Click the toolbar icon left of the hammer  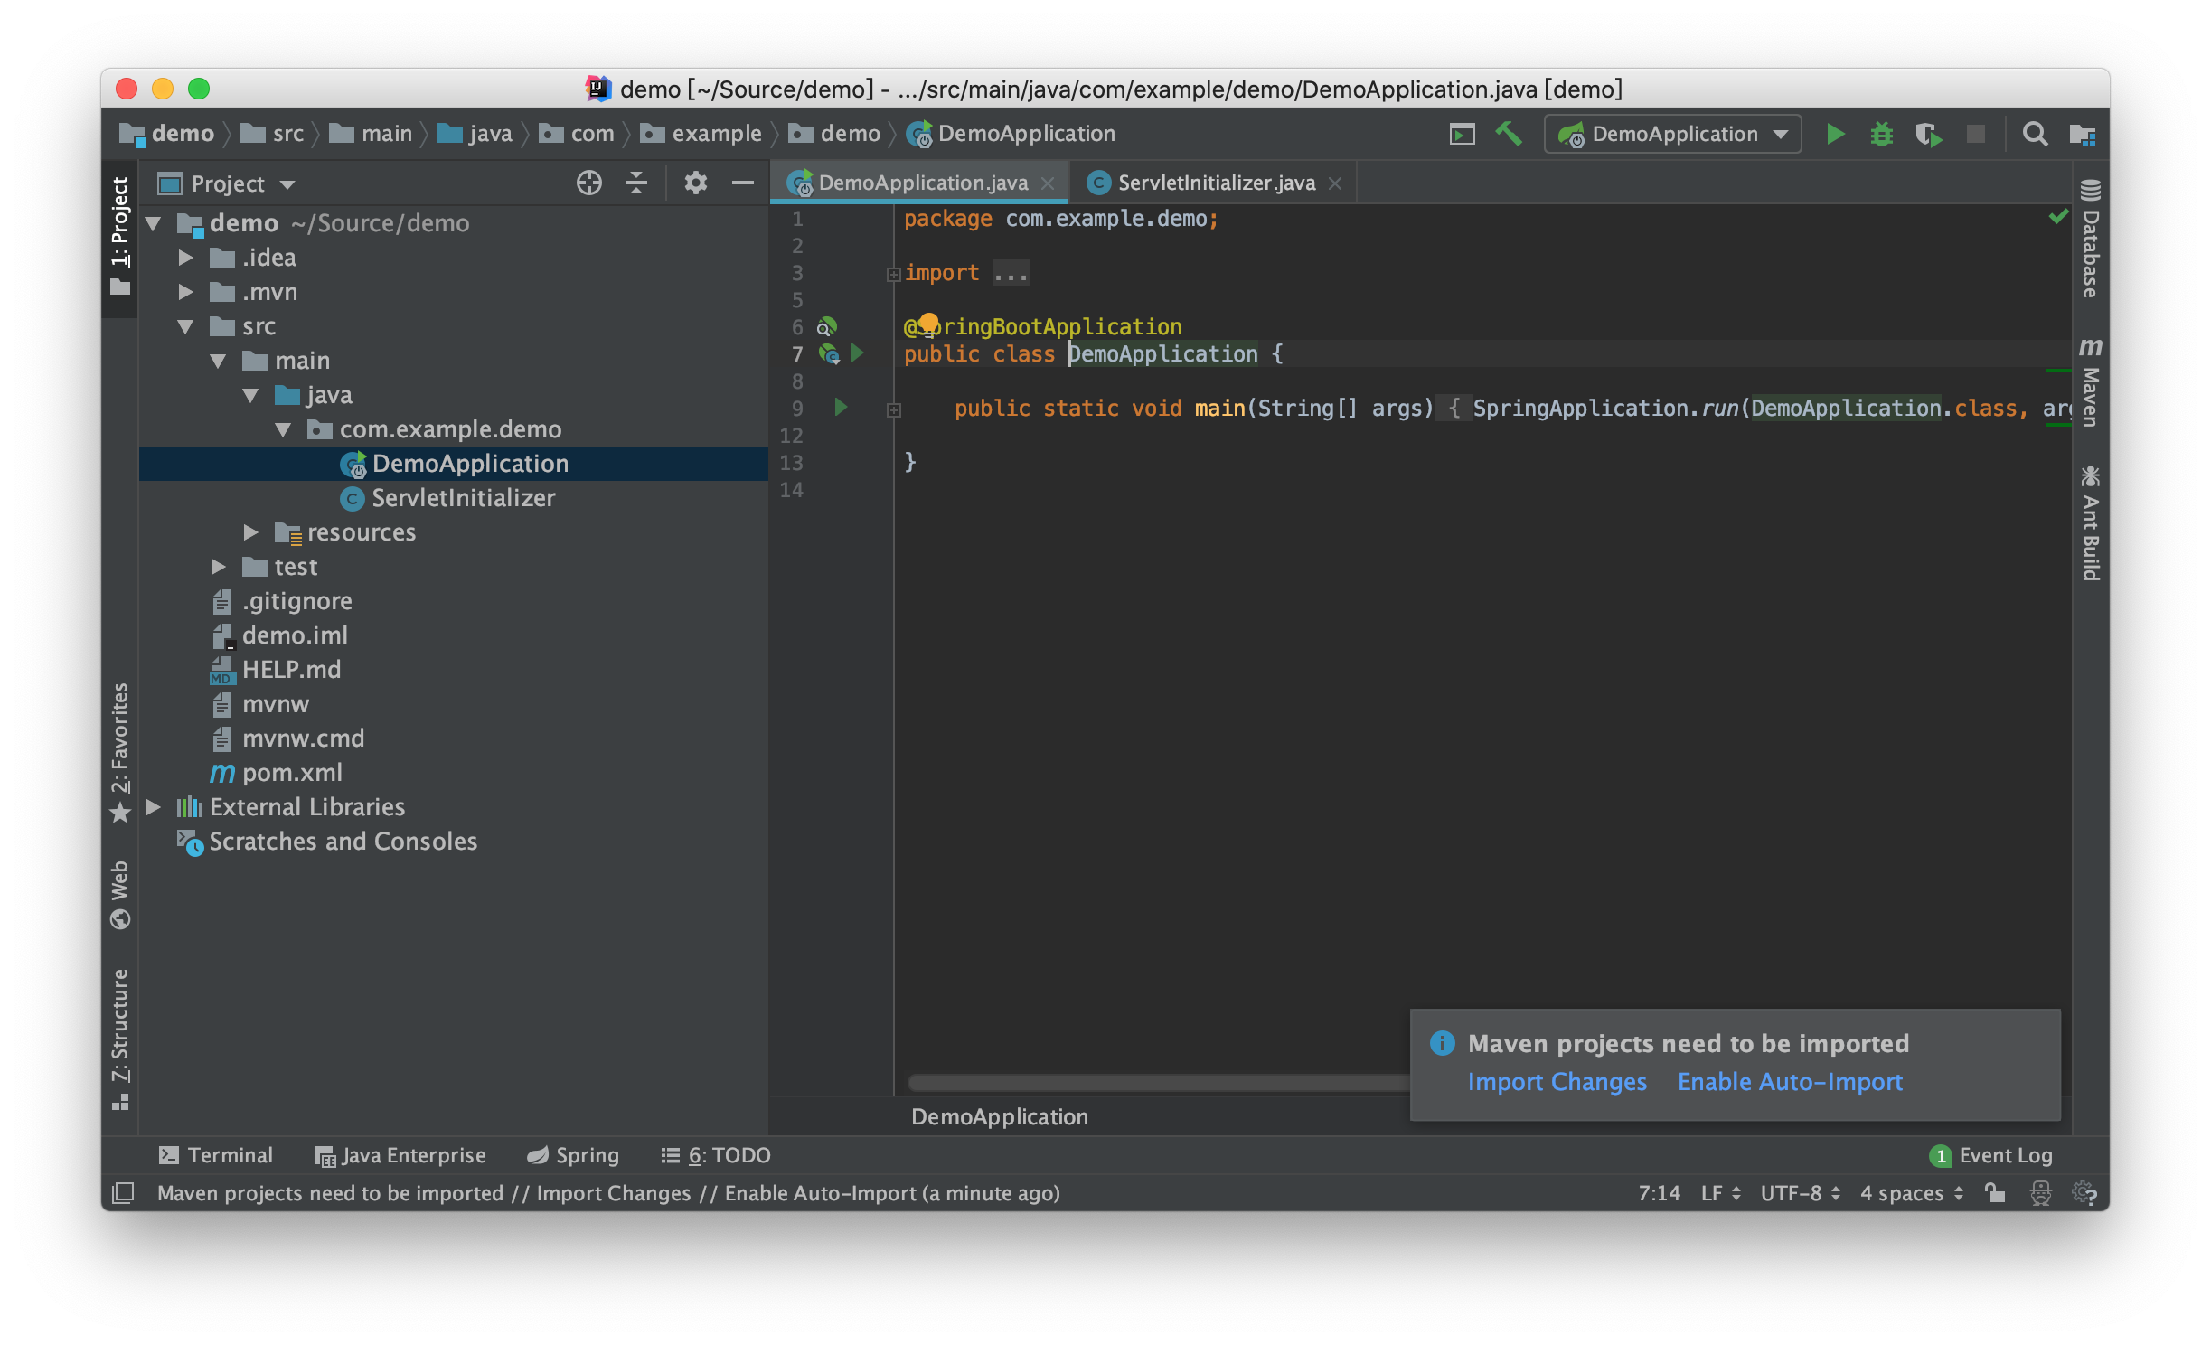tap(1462, 134)
